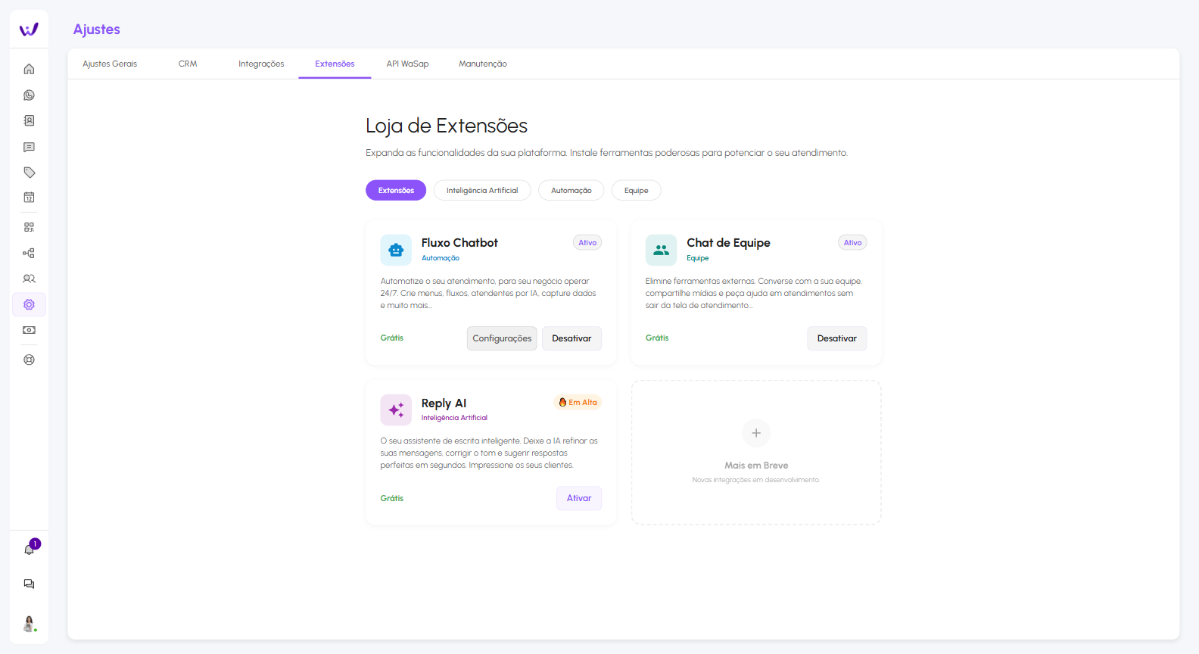1199x654 pixels.
Task: Open the WhatsApp icon in sidebar
Action: click(x=29, y=95)
